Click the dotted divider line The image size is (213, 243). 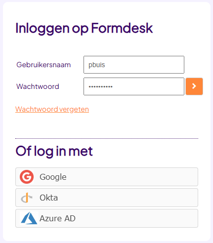point(107,138)
